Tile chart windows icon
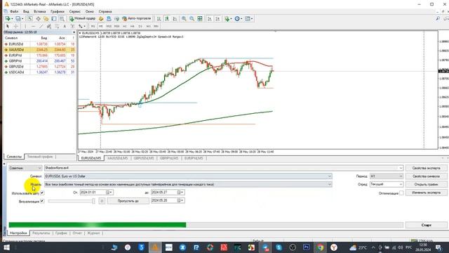Screen dimensions: 449x253 [200, 19]
